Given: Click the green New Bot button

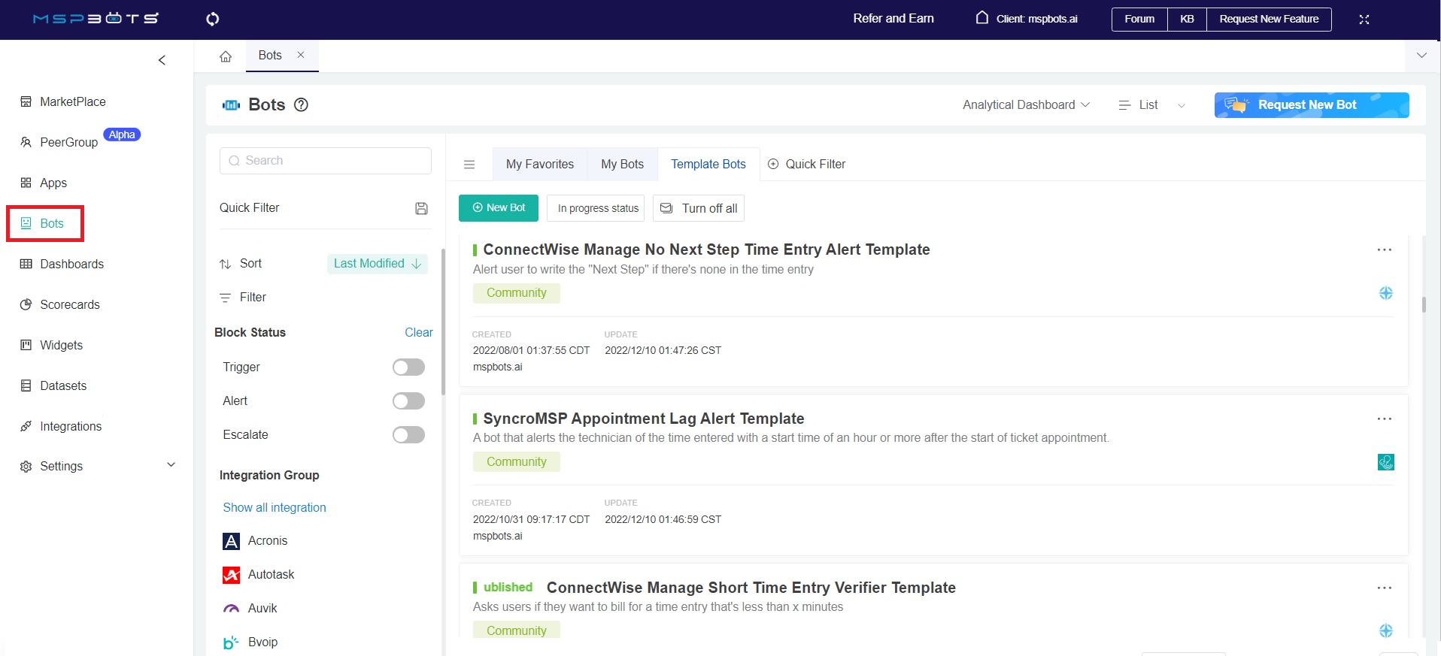Looking at the screenshot, I should pyautogui.click(x=498, y=208).
